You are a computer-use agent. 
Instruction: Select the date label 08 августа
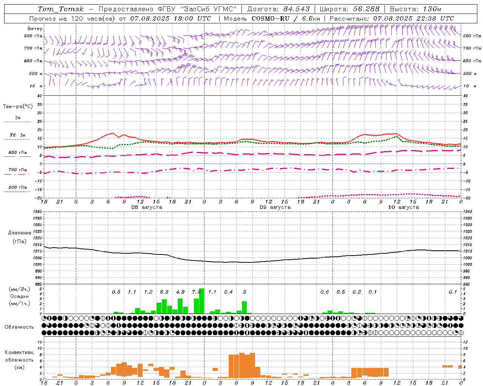147,207
